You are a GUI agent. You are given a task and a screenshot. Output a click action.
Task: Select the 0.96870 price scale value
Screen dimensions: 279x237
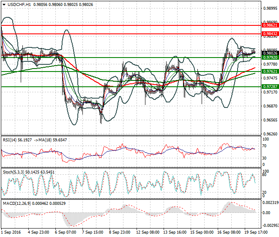pos(270,106)
